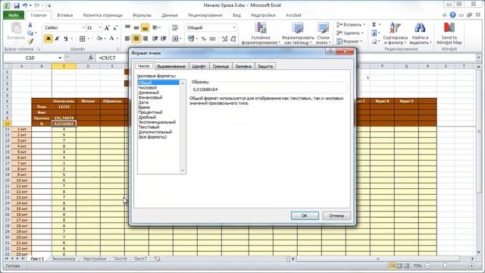Image resolution: width=485 pixels, height=273 pixels.
Task: Click the zoom slider in the status bar
Action: click(x=445, y=265)
